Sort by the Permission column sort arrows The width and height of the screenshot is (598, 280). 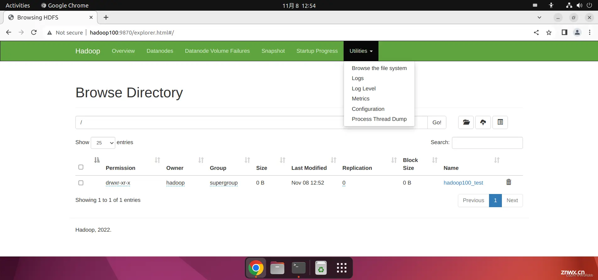[157, 160]
